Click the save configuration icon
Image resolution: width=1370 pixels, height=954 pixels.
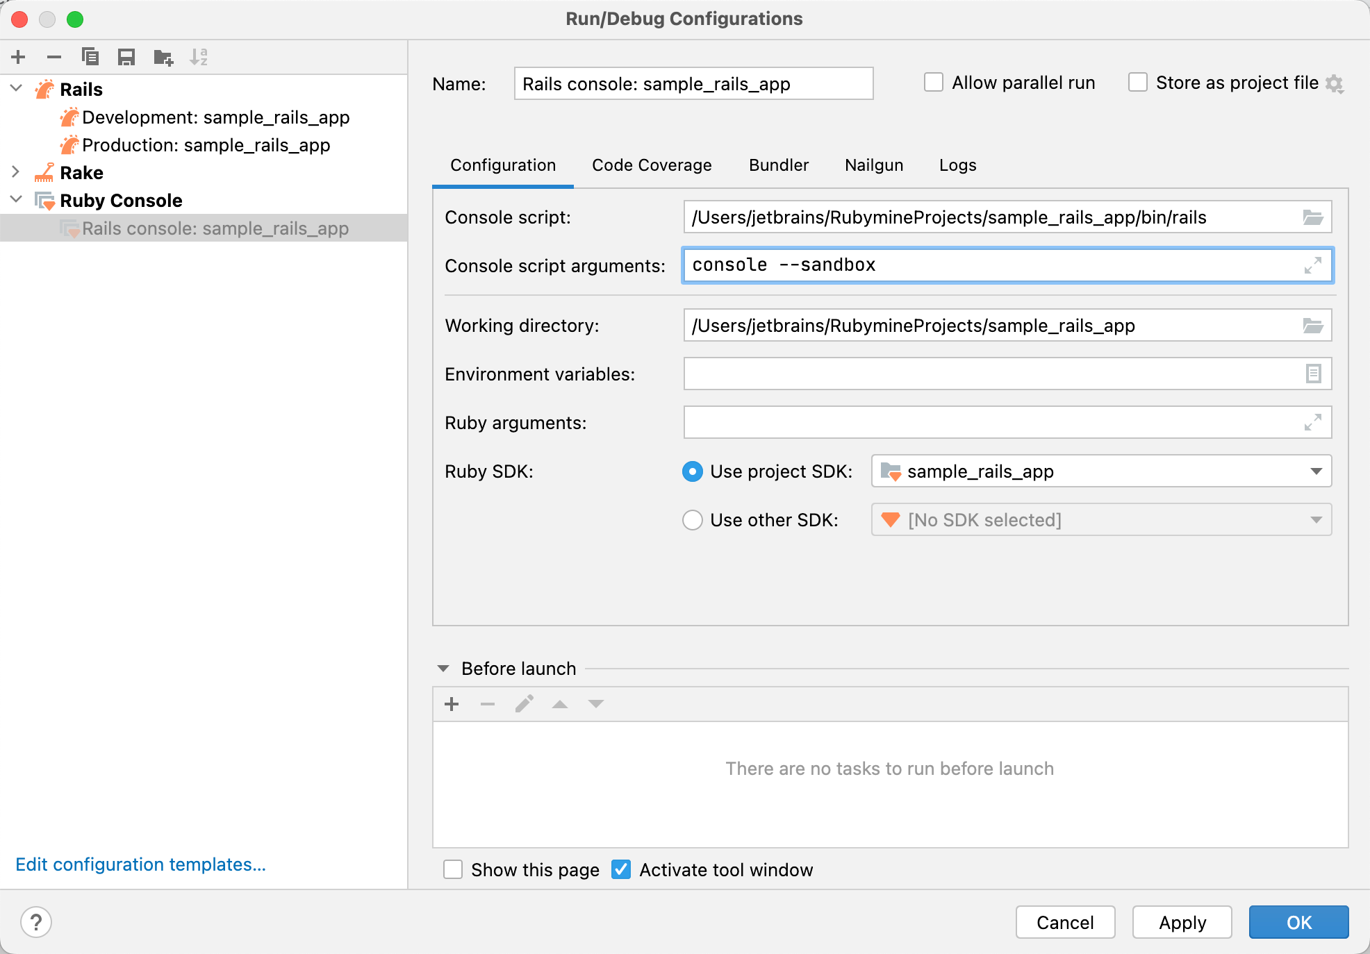[x=126, y=56]
